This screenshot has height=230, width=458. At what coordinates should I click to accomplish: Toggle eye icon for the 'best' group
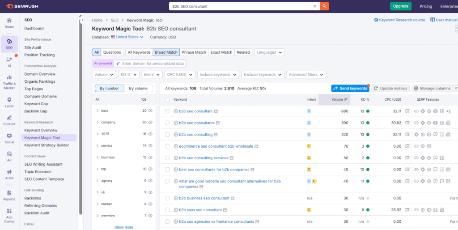(x=151, y=111)
